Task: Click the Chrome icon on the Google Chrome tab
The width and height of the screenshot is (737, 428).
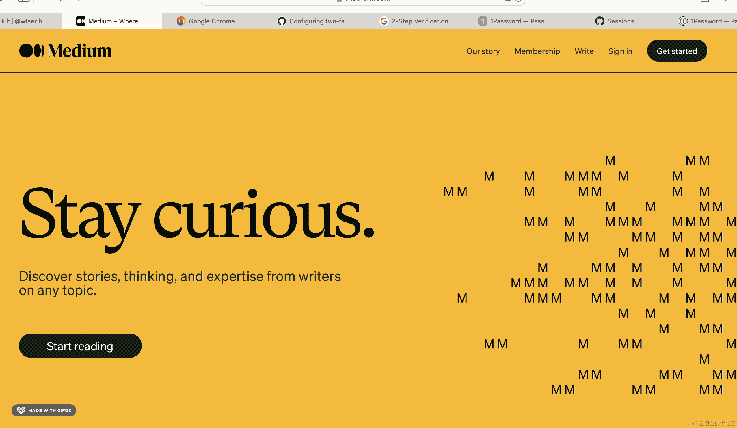Action: pyautogui.click(x=181, y=21)
